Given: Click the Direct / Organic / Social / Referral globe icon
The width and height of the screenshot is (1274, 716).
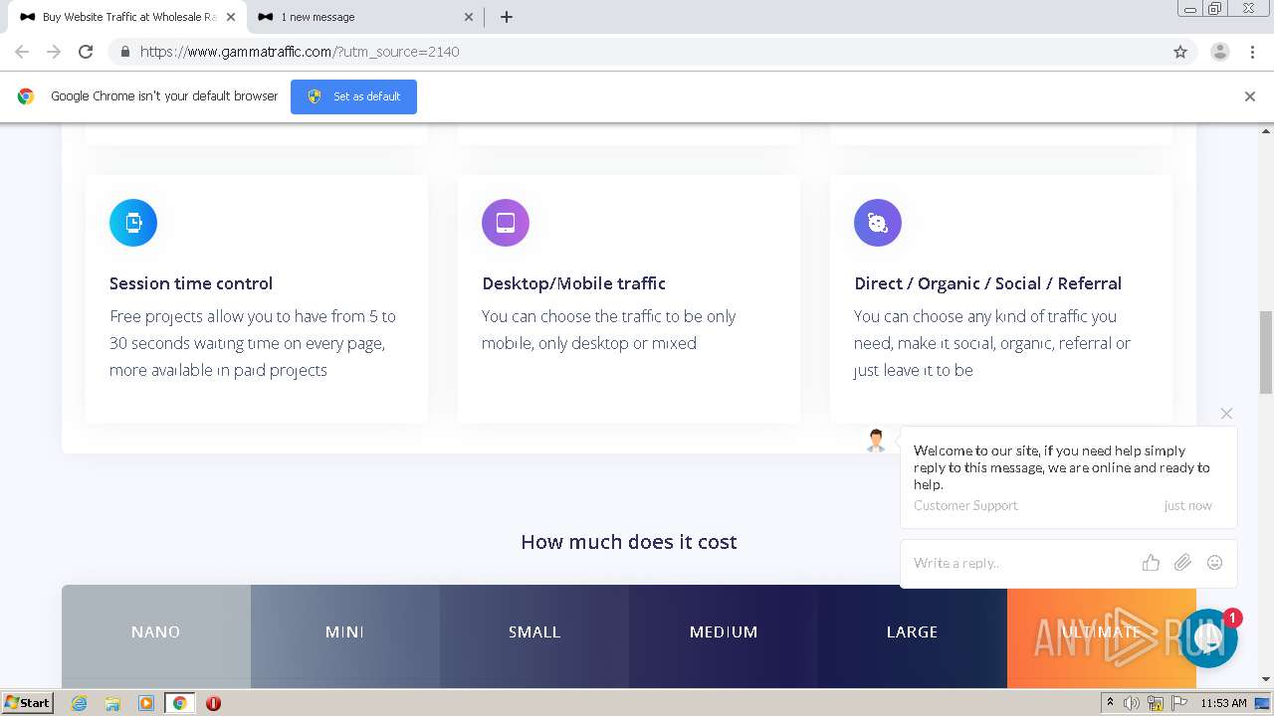Looking at the screenshot, I should pos(878,223).
